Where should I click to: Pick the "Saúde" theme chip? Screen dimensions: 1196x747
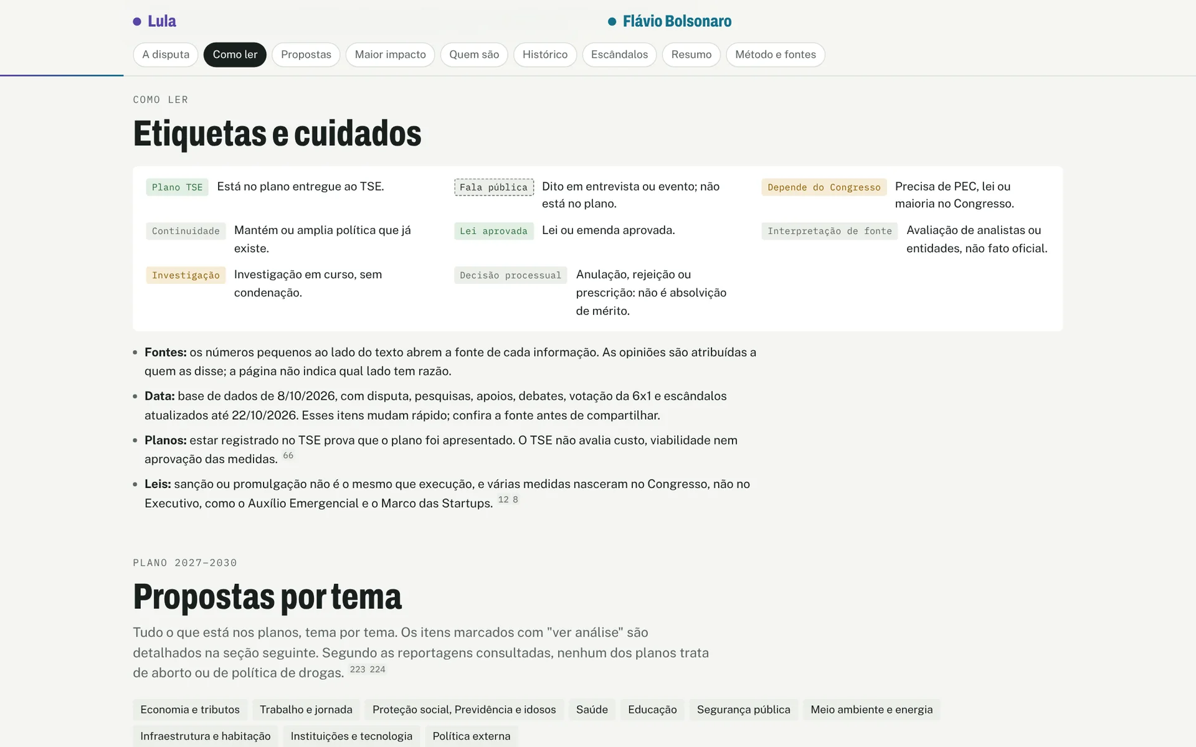(592, 710)
